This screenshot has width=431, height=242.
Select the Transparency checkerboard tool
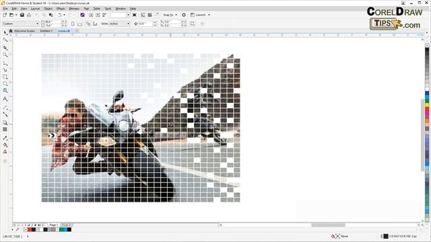coord(5,129)
